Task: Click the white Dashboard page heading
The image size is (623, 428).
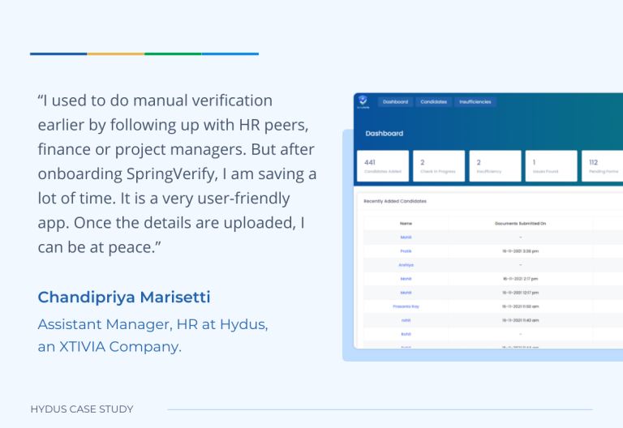Action: [x=385, y=134]
